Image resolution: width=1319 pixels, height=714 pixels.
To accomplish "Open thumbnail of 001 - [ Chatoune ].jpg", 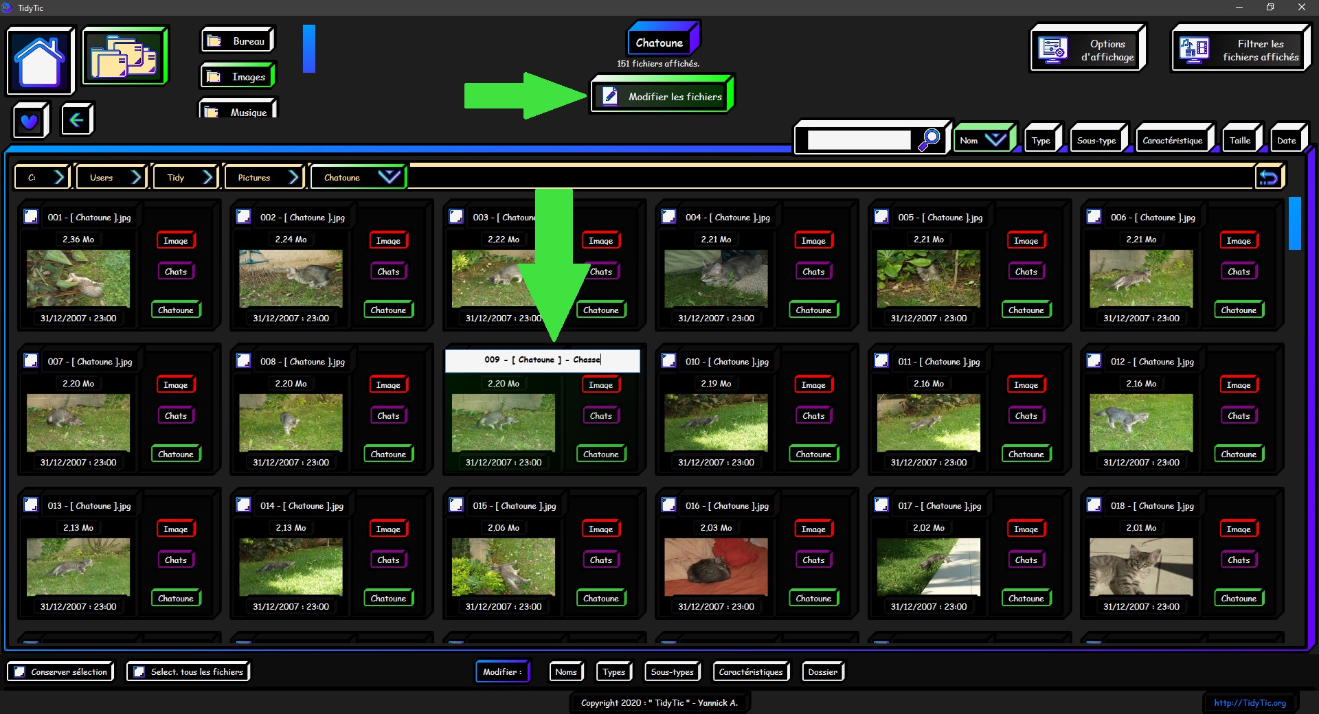I will pyautogui.click(x=78, y=278).
